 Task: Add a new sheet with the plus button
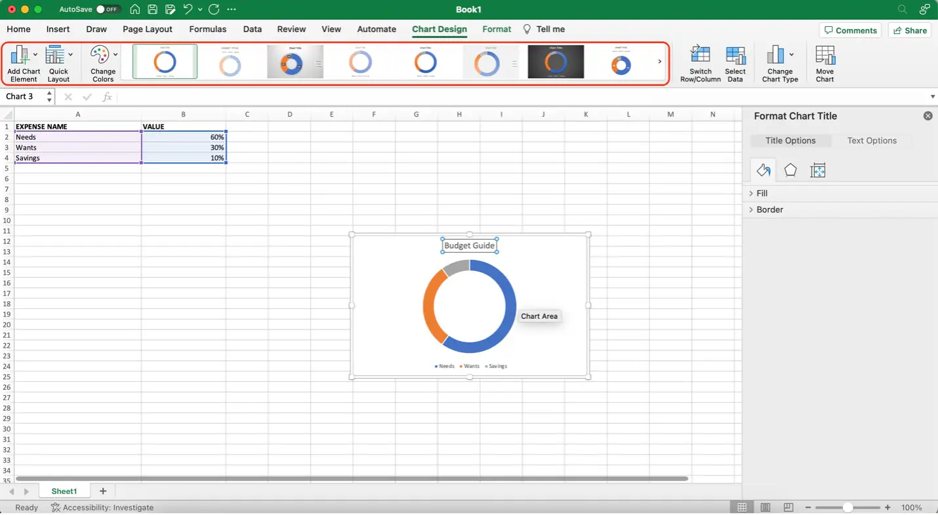pyautogui.click(x=103, y=491)
